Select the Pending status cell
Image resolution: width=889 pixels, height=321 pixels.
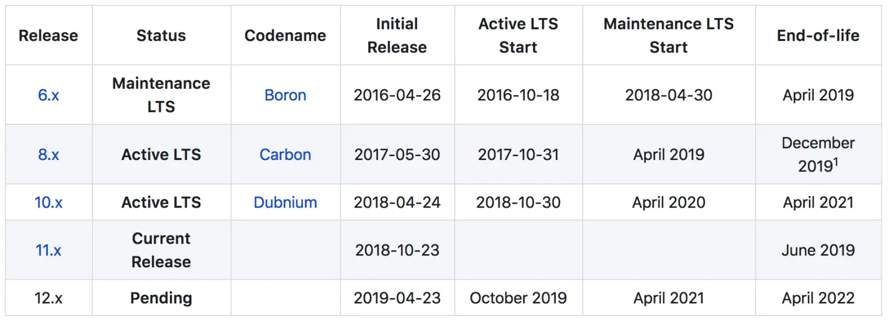[x=161, y=298]
